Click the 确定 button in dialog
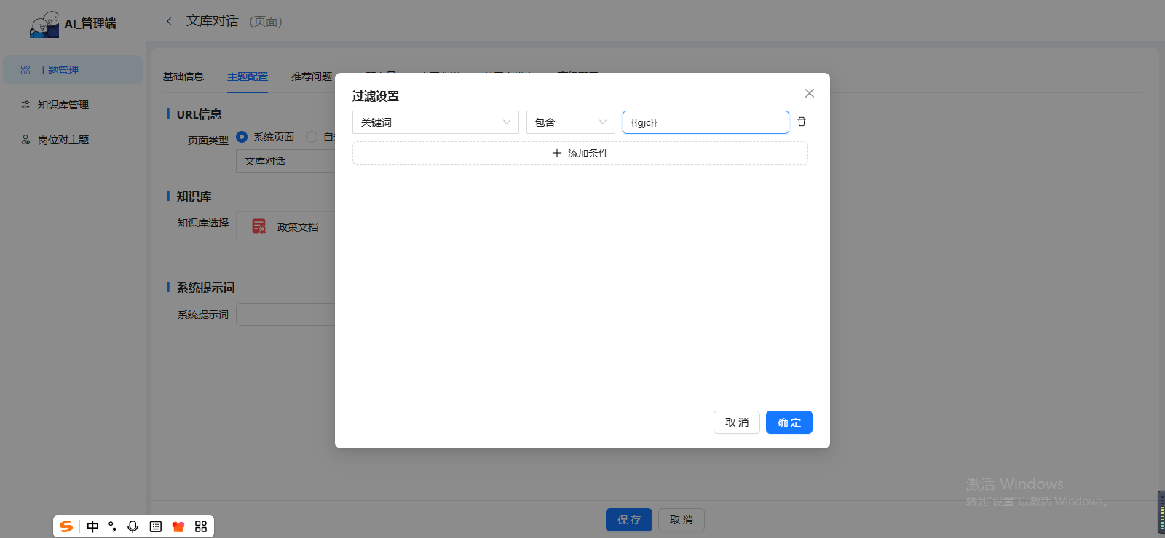Image resolution: width=1165 pixels, height=538 pixels. click(x=789, y=422)
